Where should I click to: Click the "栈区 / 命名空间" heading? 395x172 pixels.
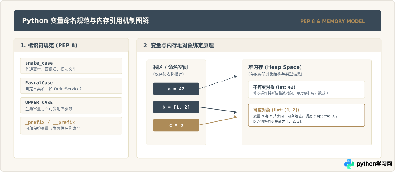point(170,67)
